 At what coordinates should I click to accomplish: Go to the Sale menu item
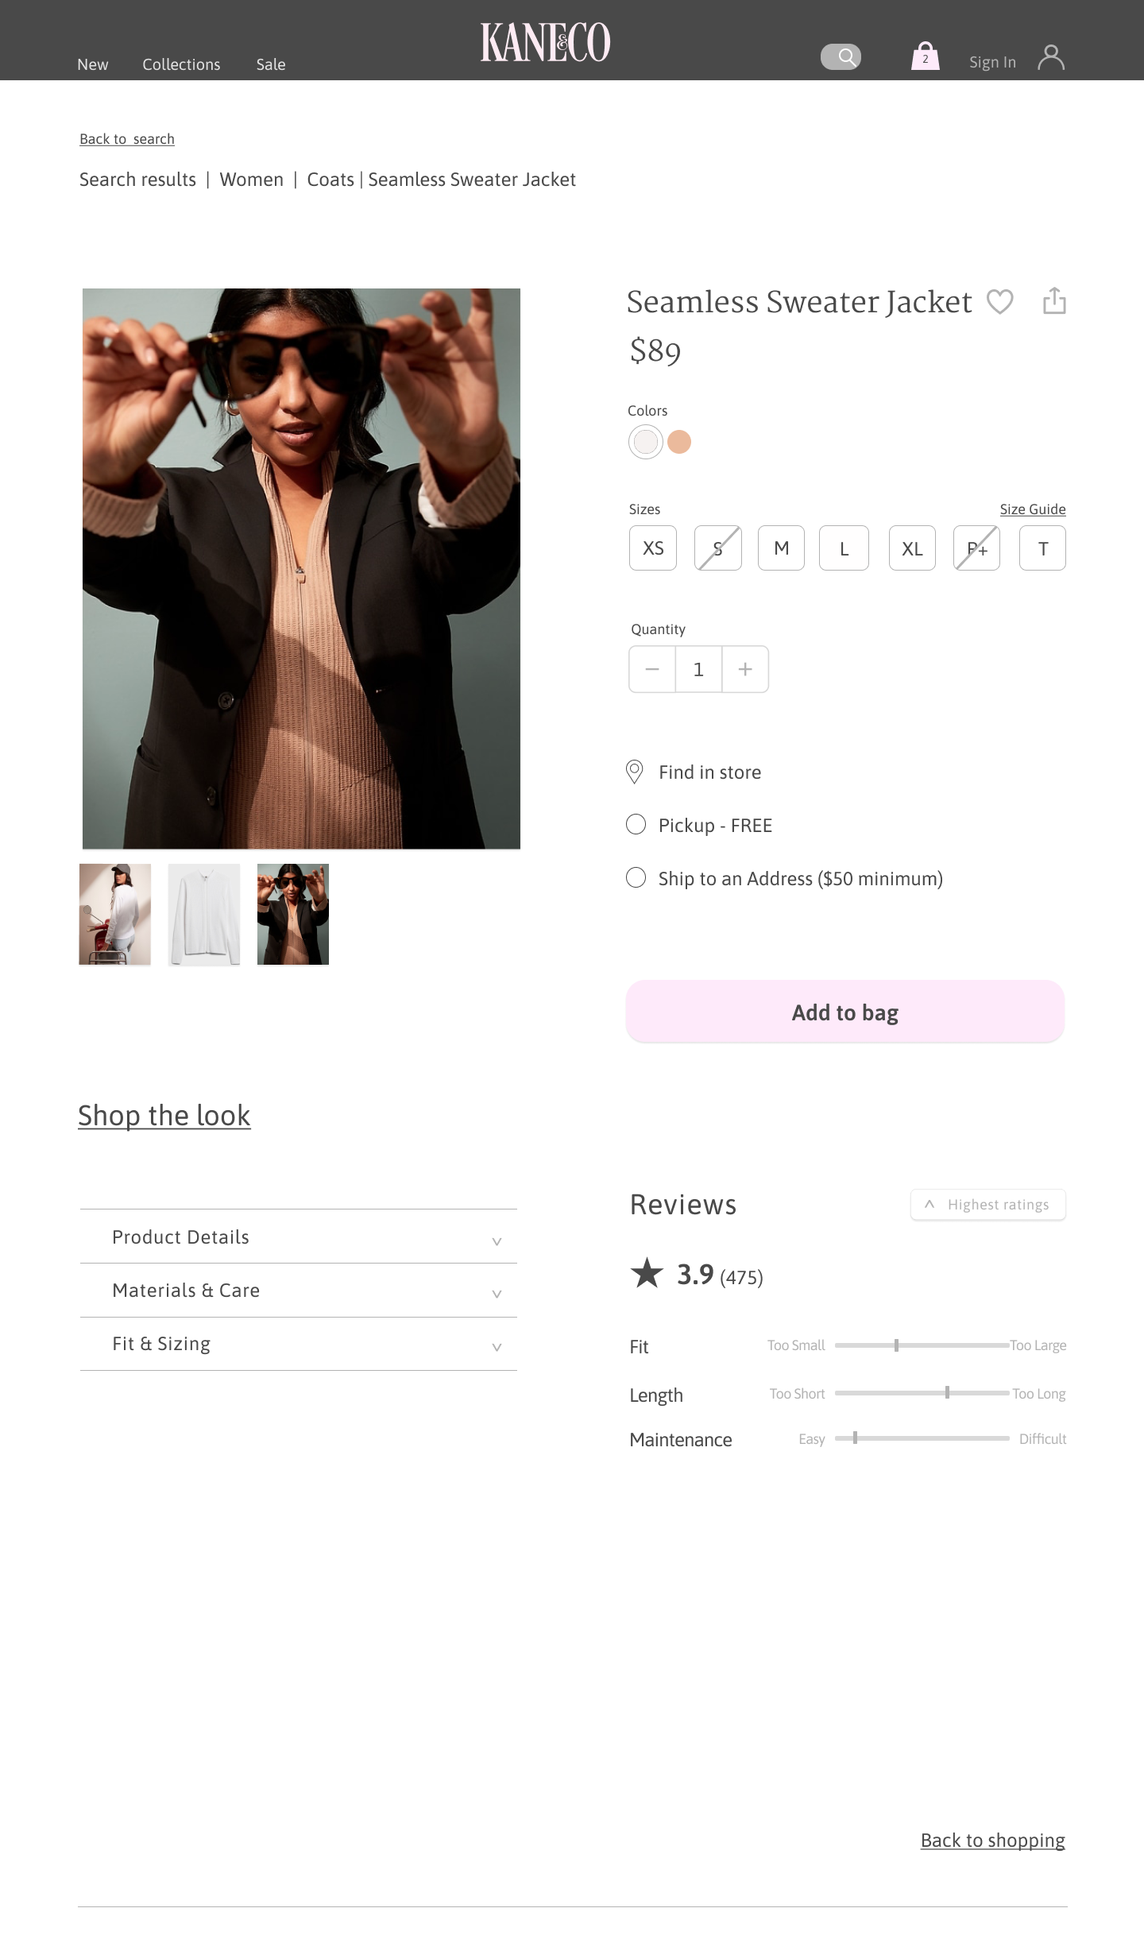pyautogui.click(x=271, y=64)
